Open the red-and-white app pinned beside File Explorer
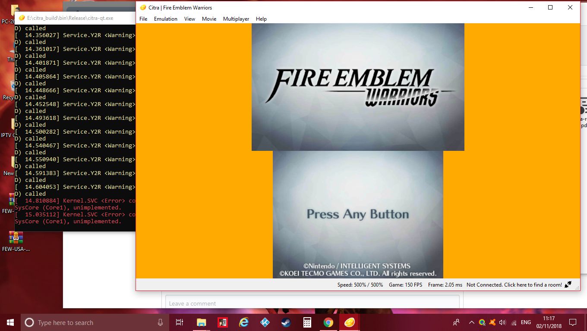Viewport: 587px width, 331px height. [x=222, y=322]
